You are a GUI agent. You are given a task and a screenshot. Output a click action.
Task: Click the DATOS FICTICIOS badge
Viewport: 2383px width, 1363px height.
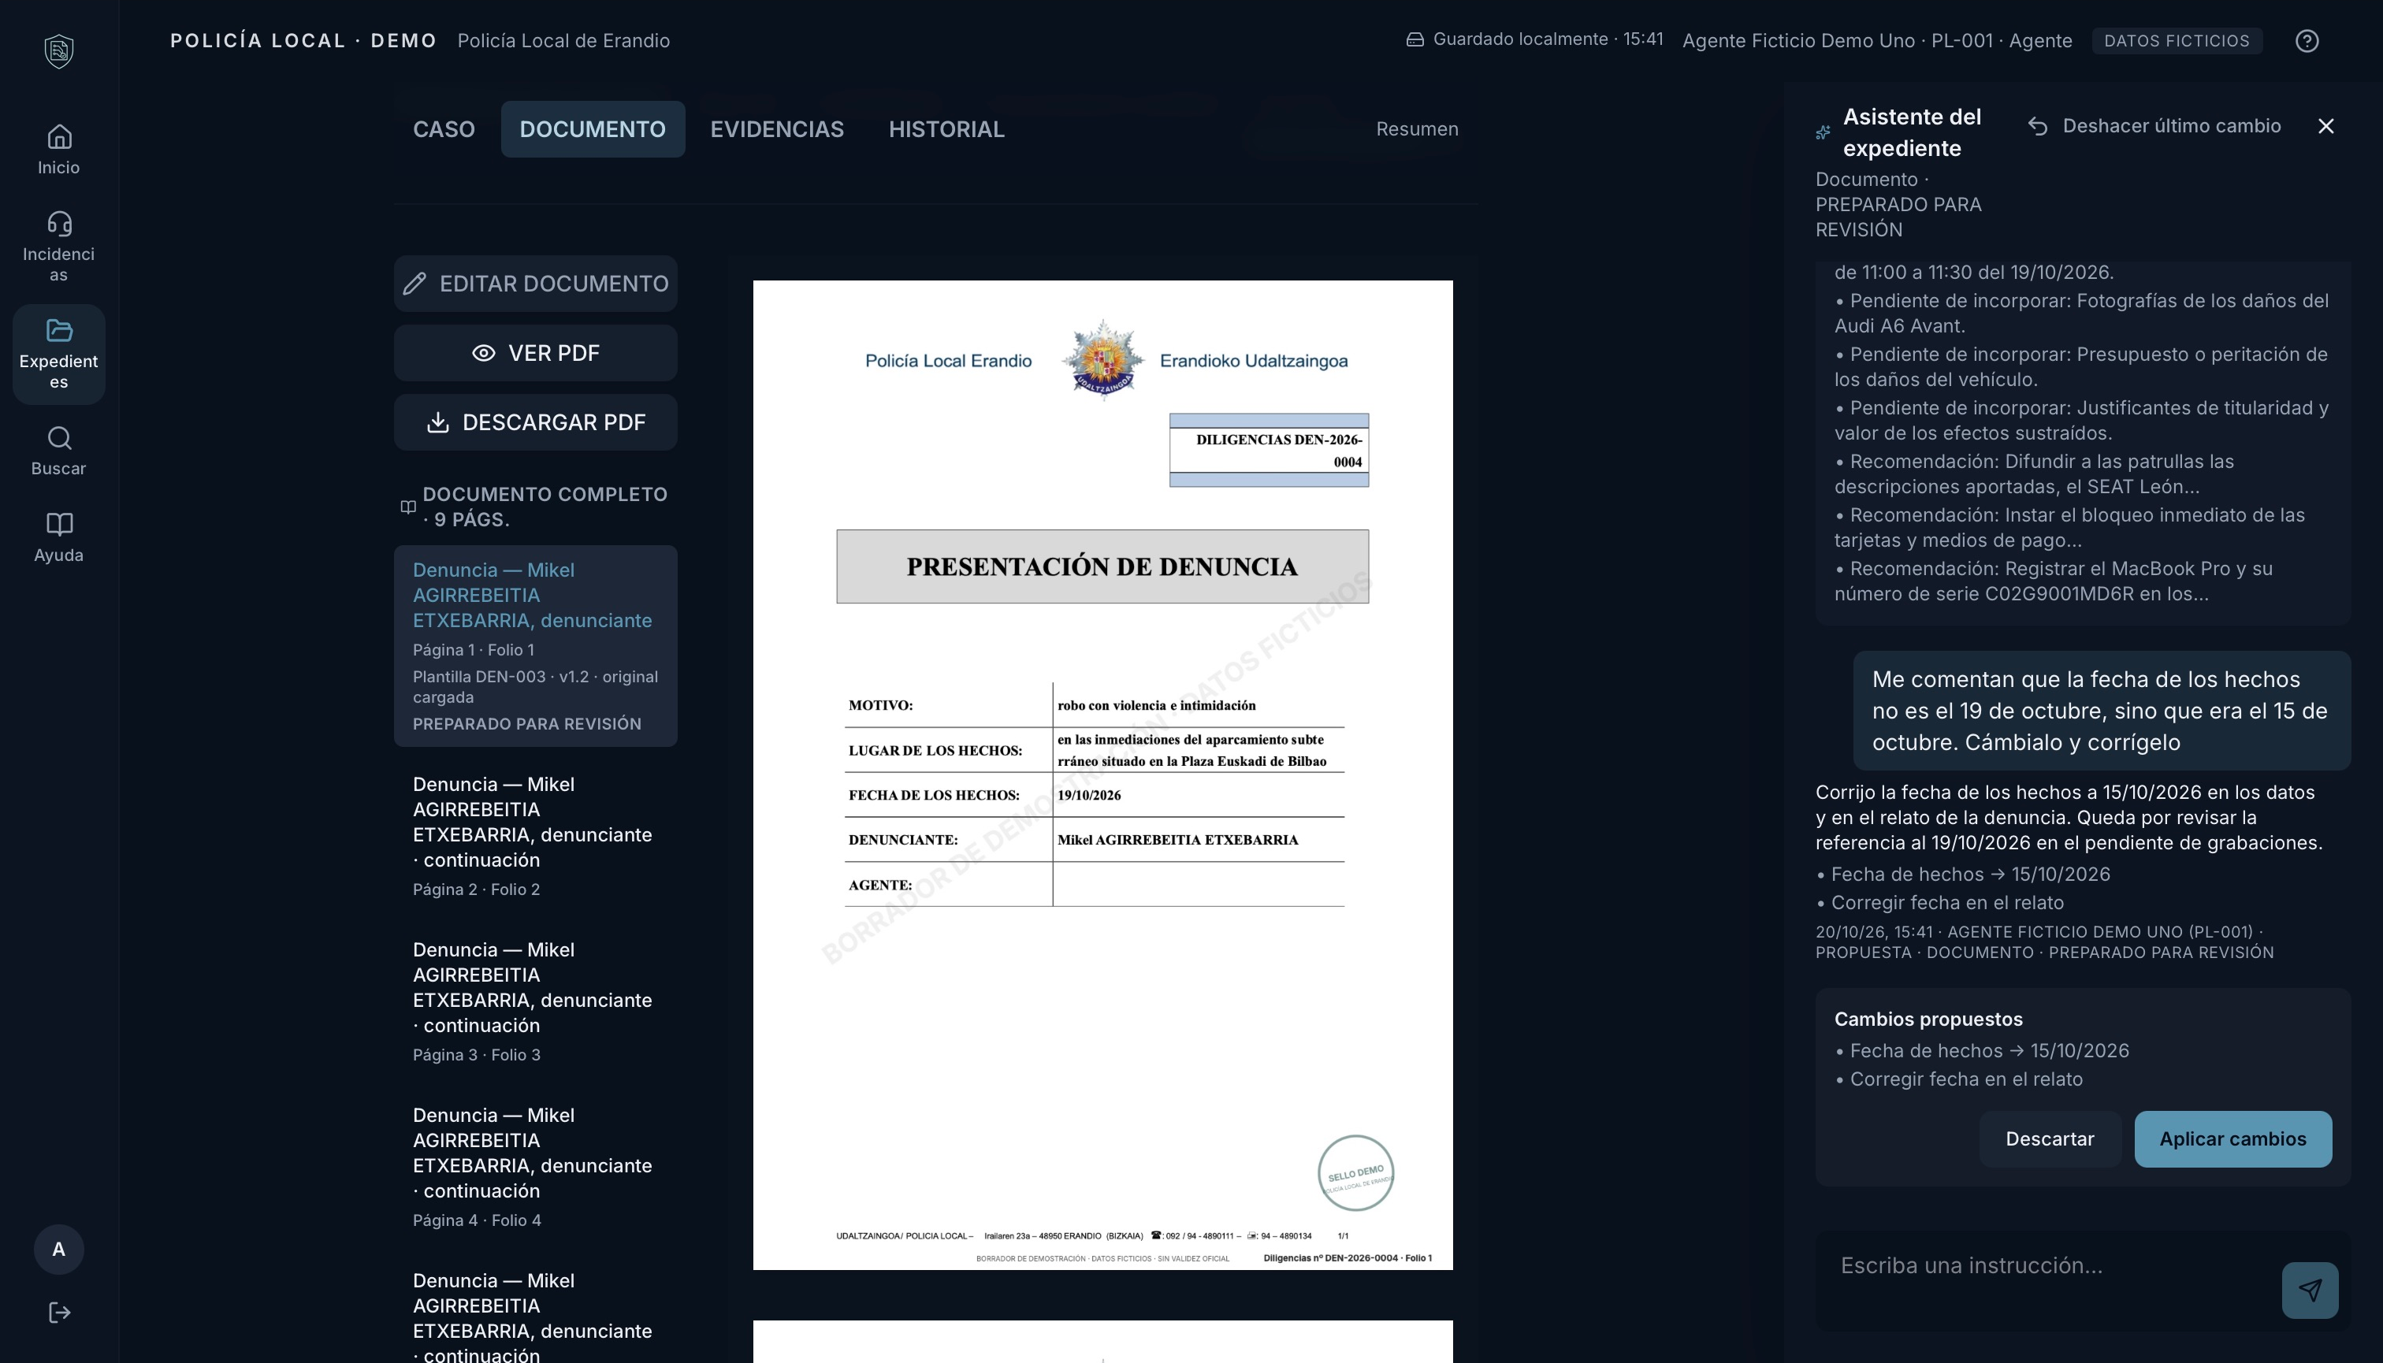click(2177, 40)
